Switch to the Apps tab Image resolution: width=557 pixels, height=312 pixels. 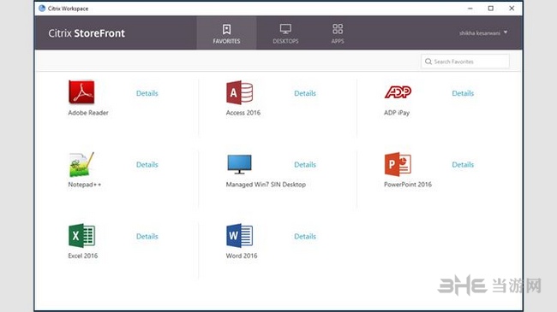tap(338, 33)
